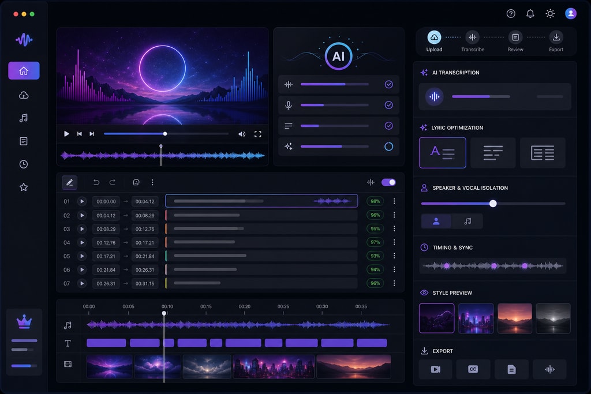
Task: Export as text document
Action: 511,369
